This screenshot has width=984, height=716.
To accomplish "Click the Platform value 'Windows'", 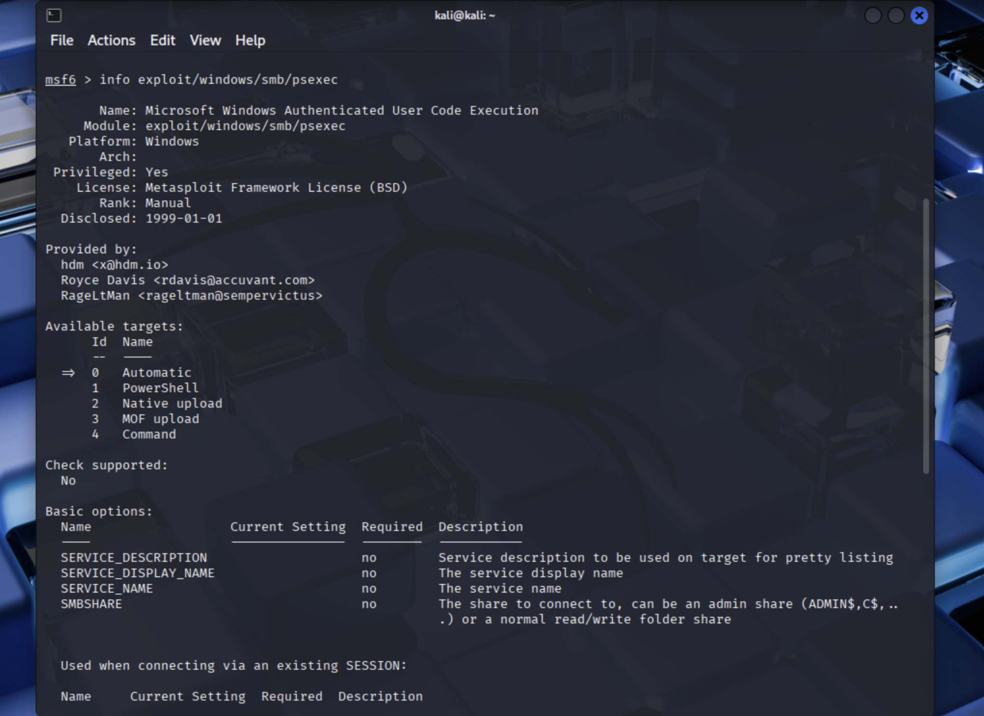I will tap(172, 141).
